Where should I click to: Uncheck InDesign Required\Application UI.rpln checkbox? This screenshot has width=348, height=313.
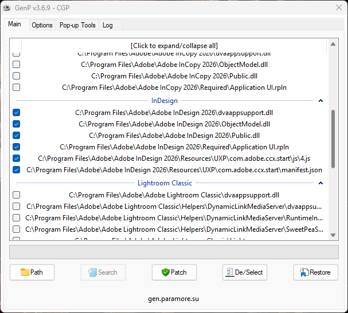[x=16, y=147]
